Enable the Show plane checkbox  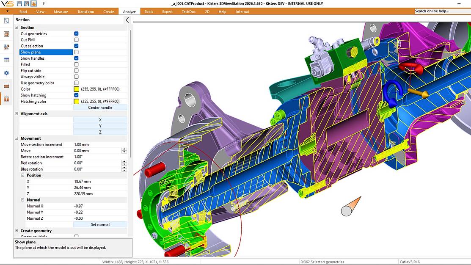coord(76,52)
